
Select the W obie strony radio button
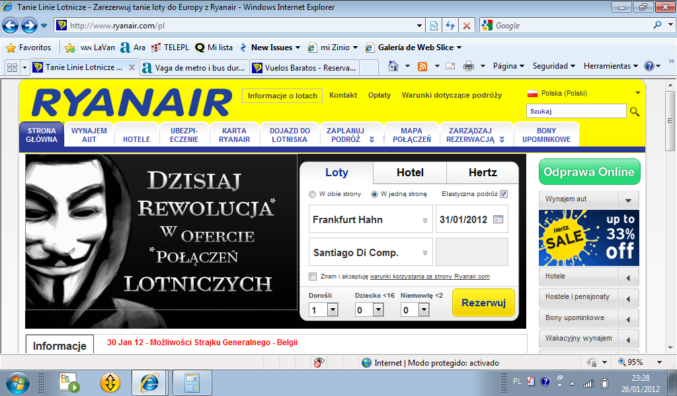(313, 194)
